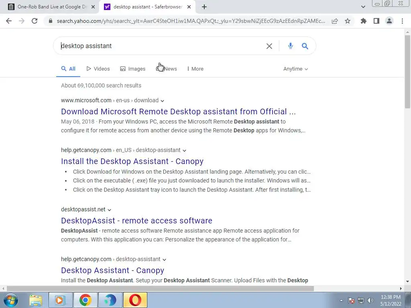Switch to Videos results

(x=98, y=69)
